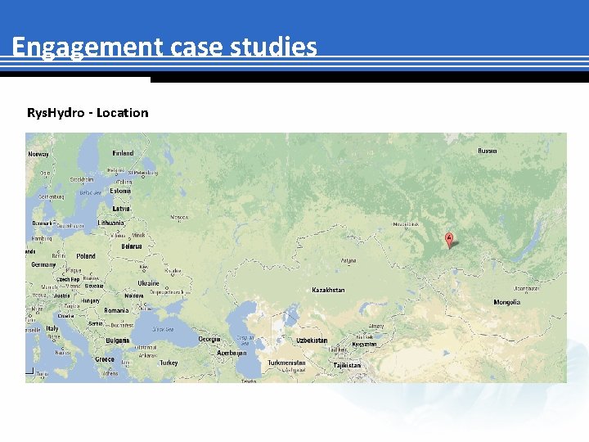Image resolution: width=589 pixels, height=442 pixels.
Task: Click the Bulgaria country label
Action: coord(117,341)
